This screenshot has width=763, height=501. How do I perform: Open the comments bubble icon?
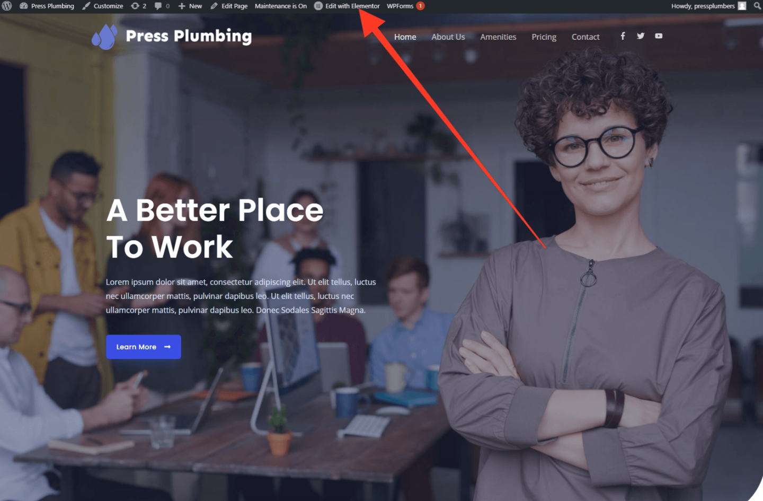point(158,6)
